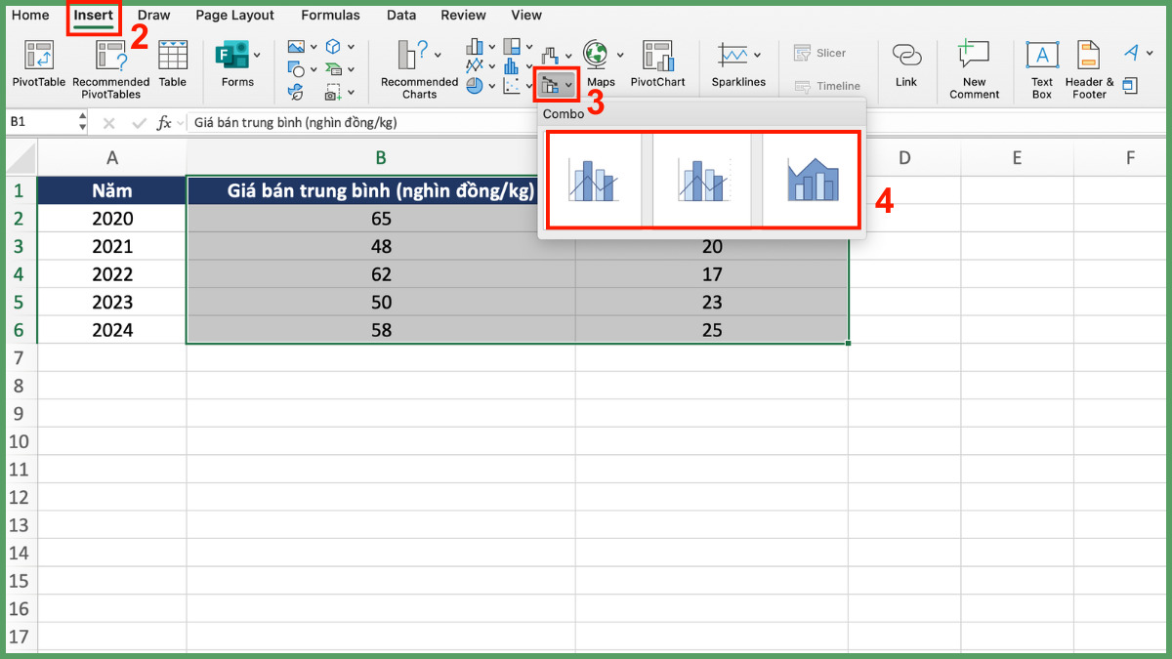The image size is (1172, 659).
Task: Open the Maps chart dropdown
Action: click(x=620, y=55)
